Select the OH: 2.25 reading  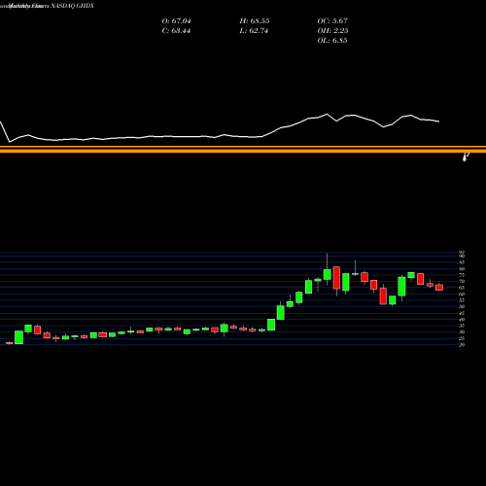click(x=332, y=31)
